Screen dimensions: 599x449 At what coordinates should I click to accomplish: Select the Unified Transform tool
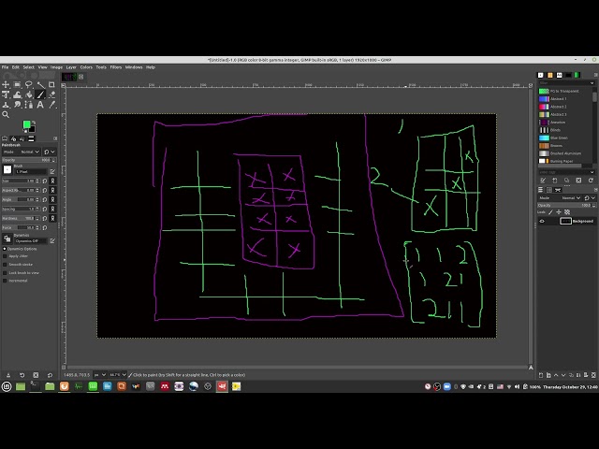pyautogui.click(x=6, y=94)
